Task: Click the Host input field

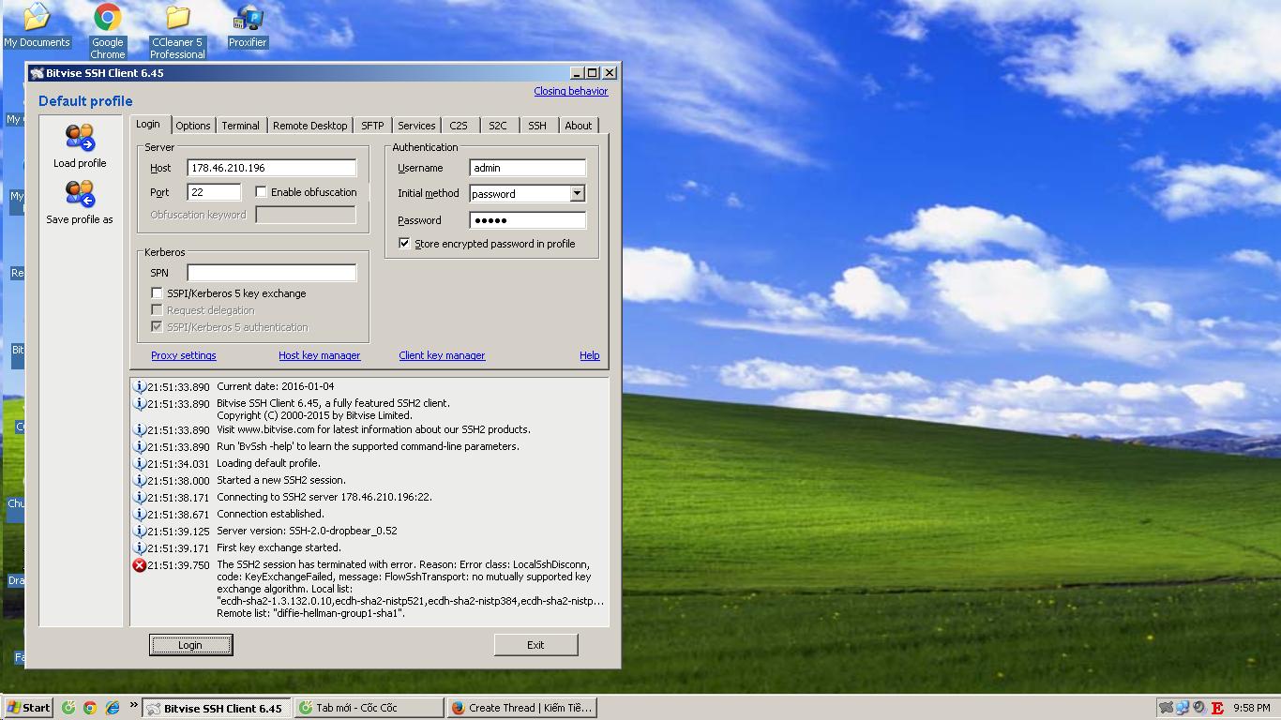Action: coord(272,168)
